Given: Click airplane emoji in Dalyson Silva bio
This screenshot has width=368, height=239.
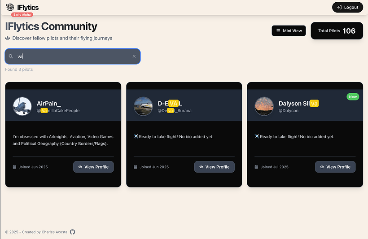Looking at the screenshot, I should point(257,136).
